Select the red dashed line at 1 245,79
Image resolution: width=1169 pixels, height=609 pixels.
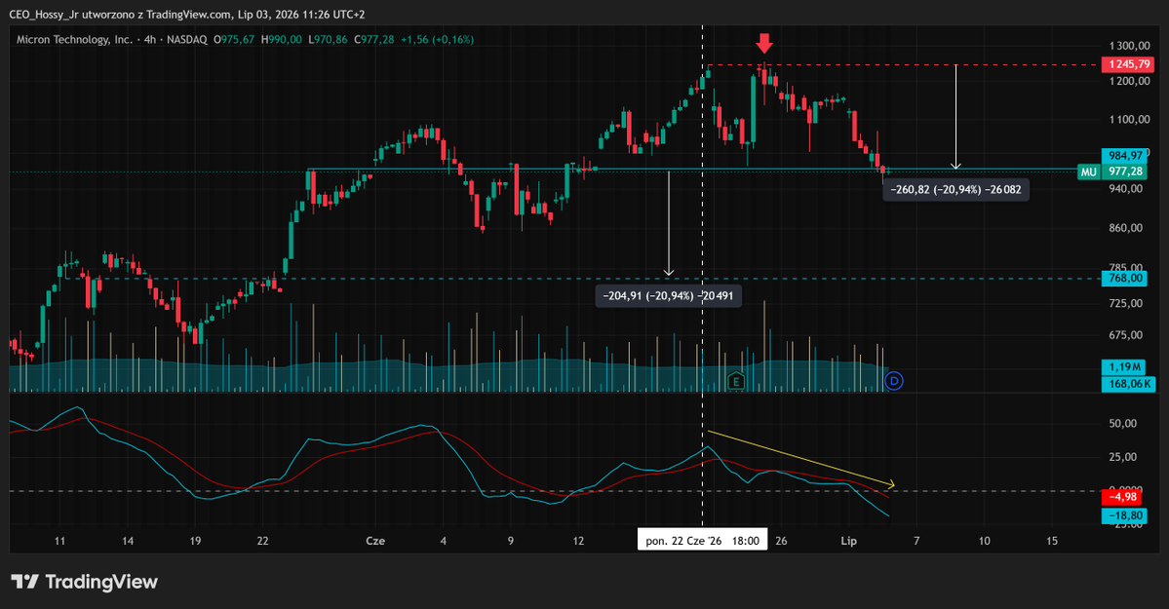pyautogui.click(x=902, y=65)
